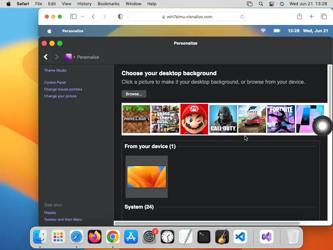Click the simulated battery status icon
Image resolution: width=333 pixels, height=250 pixels.
(x=277, y=31)
